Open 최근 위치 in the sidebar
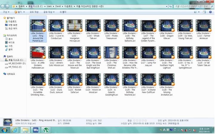The height and width of the screenshot is (134, 215). click(x=11, y=29)
